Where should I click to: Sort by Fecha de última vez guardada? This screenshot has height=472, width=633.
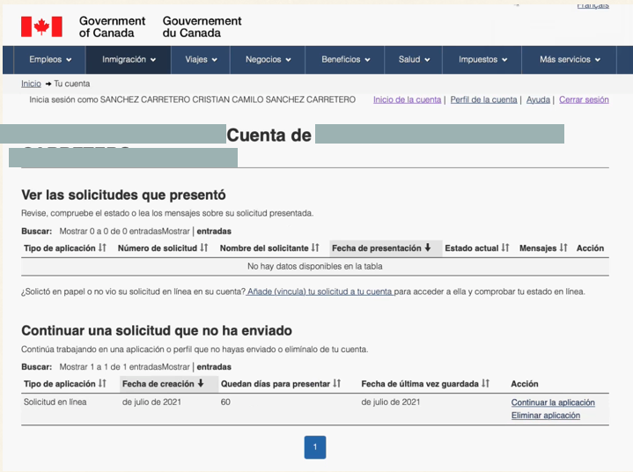[425, 384]
